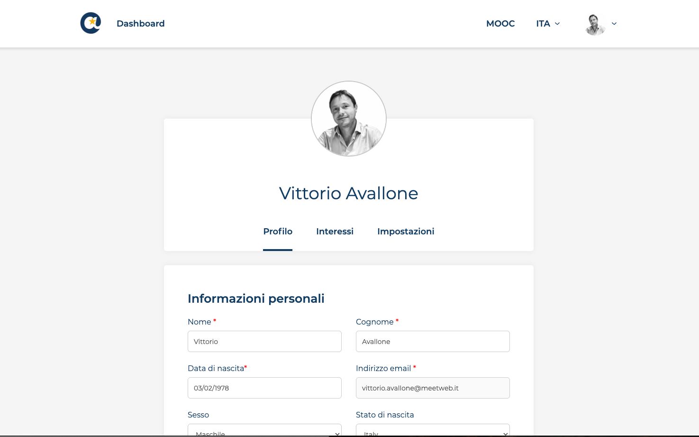Expand the Sesso dropdown
Viewport: 699px width, 437px height.
tap(264, 432)
